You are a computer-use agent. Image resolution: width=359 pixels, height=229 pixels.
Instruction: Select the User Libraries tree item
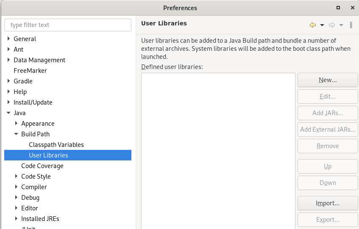point(48,155)
